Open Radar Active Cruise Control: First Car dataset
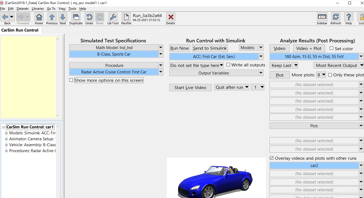Image resolution: width=364 pixels, height=198 pixels. [x=114, y=72]
